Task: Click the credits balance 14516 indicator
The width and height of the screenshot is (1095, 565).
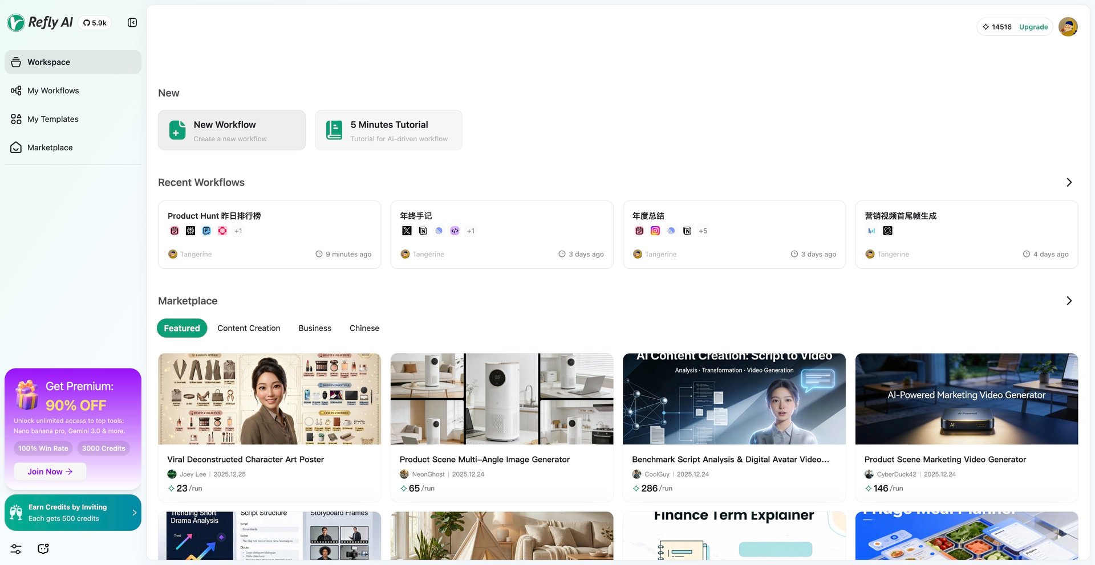Action: point(997,27)
